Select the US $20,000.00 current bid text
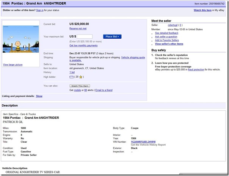Viewport: 229px width, 176px height. (79, 24)
